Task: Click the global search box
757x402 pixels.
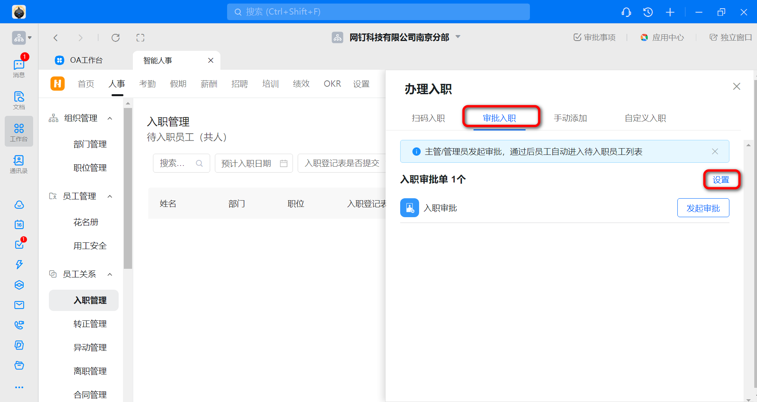Action: [x=378, y=12]
